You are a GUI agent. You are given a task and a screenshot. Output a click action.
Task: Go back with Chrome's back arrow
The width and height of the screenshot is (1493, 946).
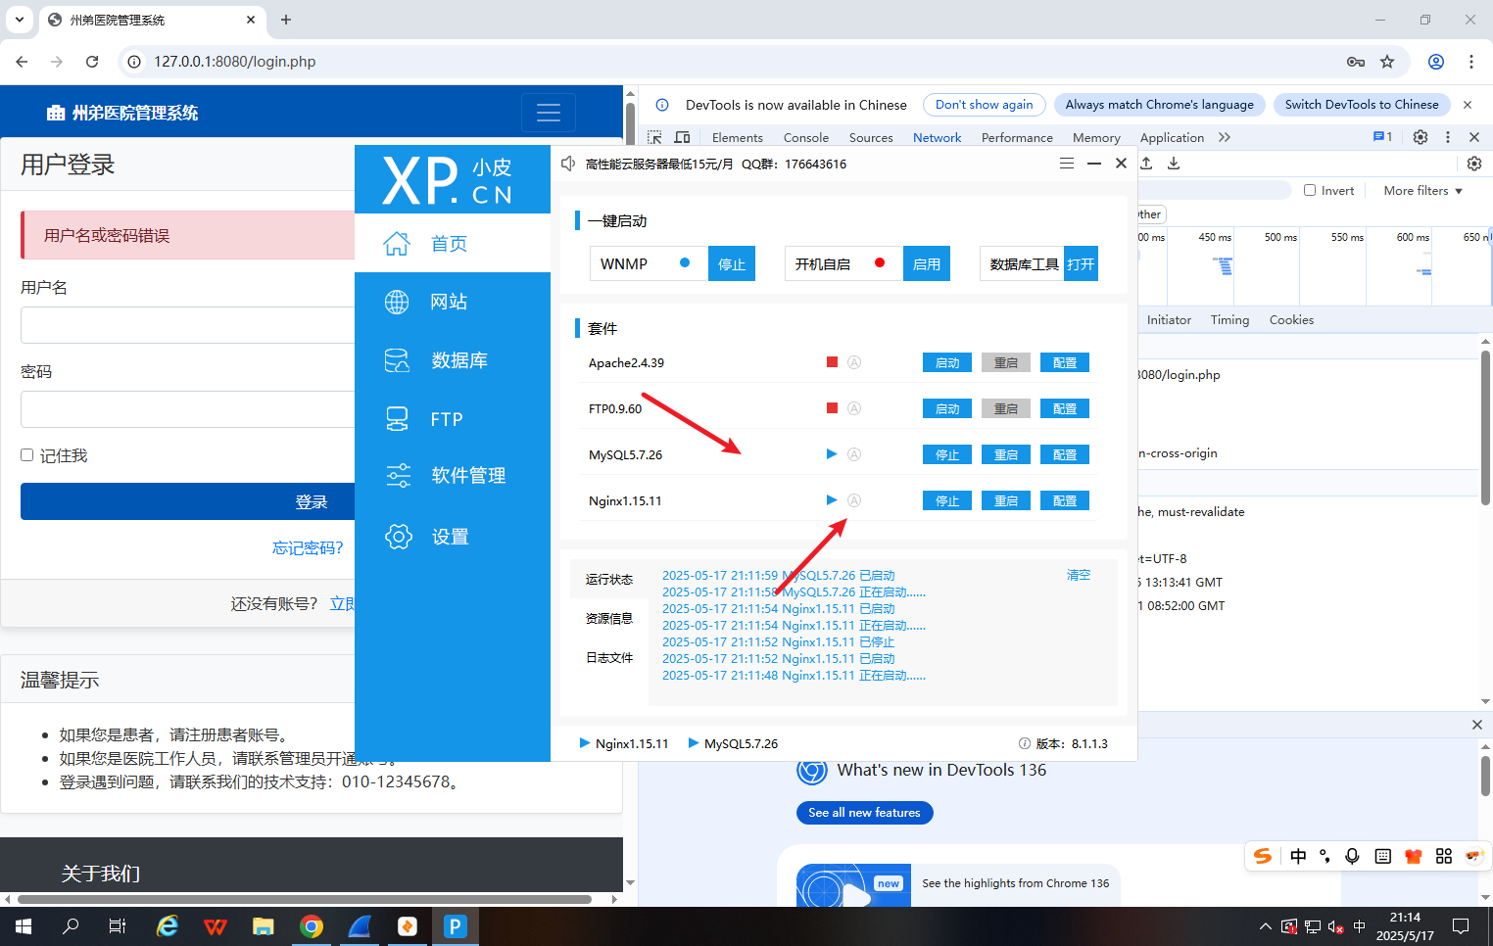[22, 62]
